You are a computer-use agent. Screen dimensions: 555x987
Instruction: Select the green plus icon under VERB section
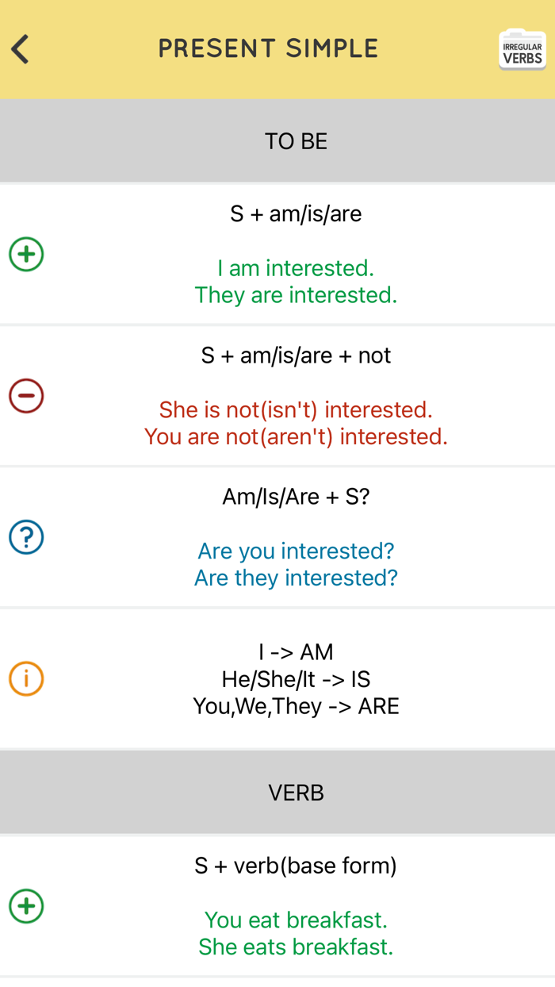click(26, 906)
